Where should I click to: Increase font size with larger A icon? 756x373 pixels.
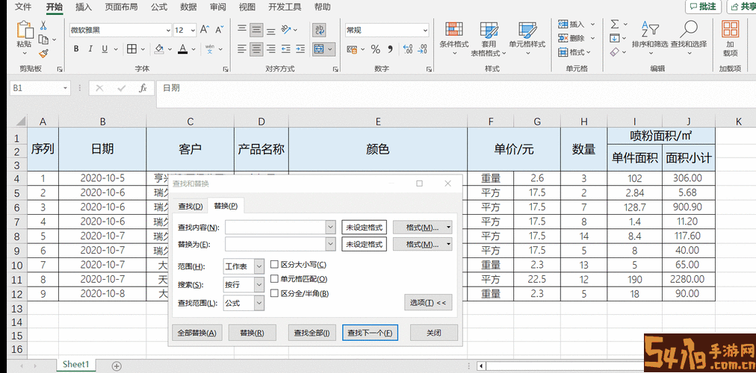click(x=205, y=30)
